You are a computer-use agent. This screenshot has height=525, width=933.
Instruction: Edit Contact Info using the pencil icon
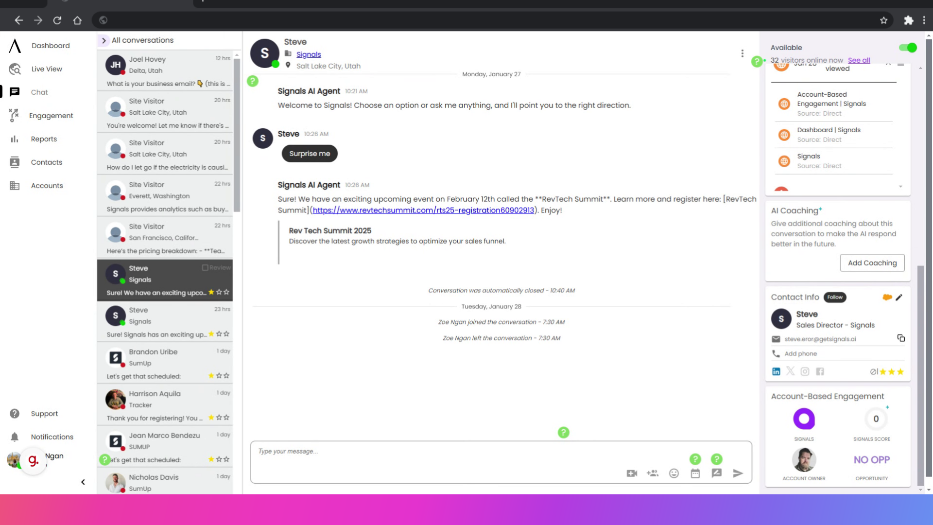tap(899, 297)
